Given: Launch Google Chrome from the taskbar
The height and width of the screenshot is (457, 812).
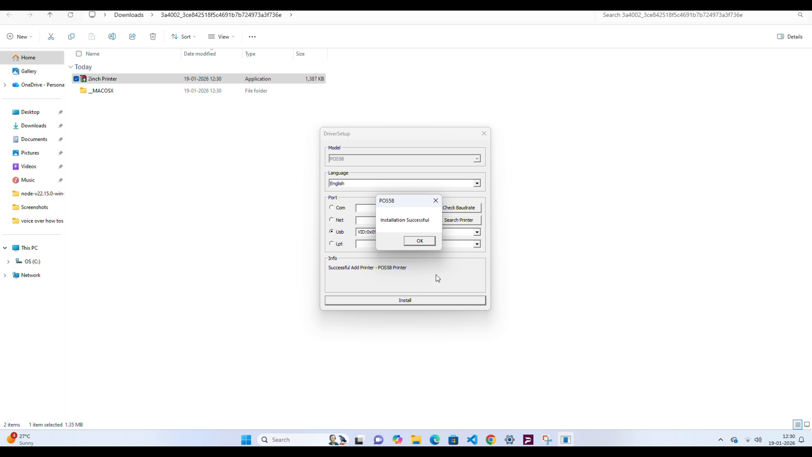Looking at the screenshot, I should 491,440.
